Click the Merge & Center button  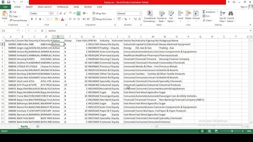[x=102, y=19]
